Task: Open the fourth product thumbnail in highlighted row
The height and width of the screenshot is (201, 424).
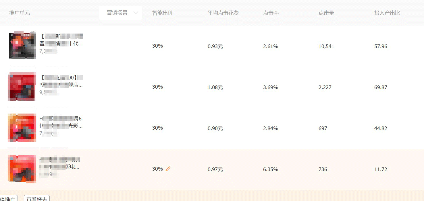Action: 22,169
